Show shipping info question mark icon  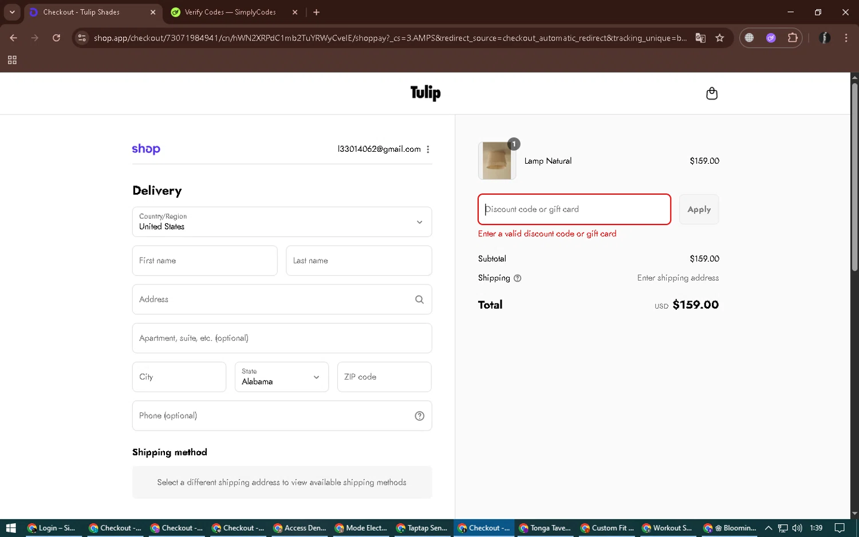(518, 278)
